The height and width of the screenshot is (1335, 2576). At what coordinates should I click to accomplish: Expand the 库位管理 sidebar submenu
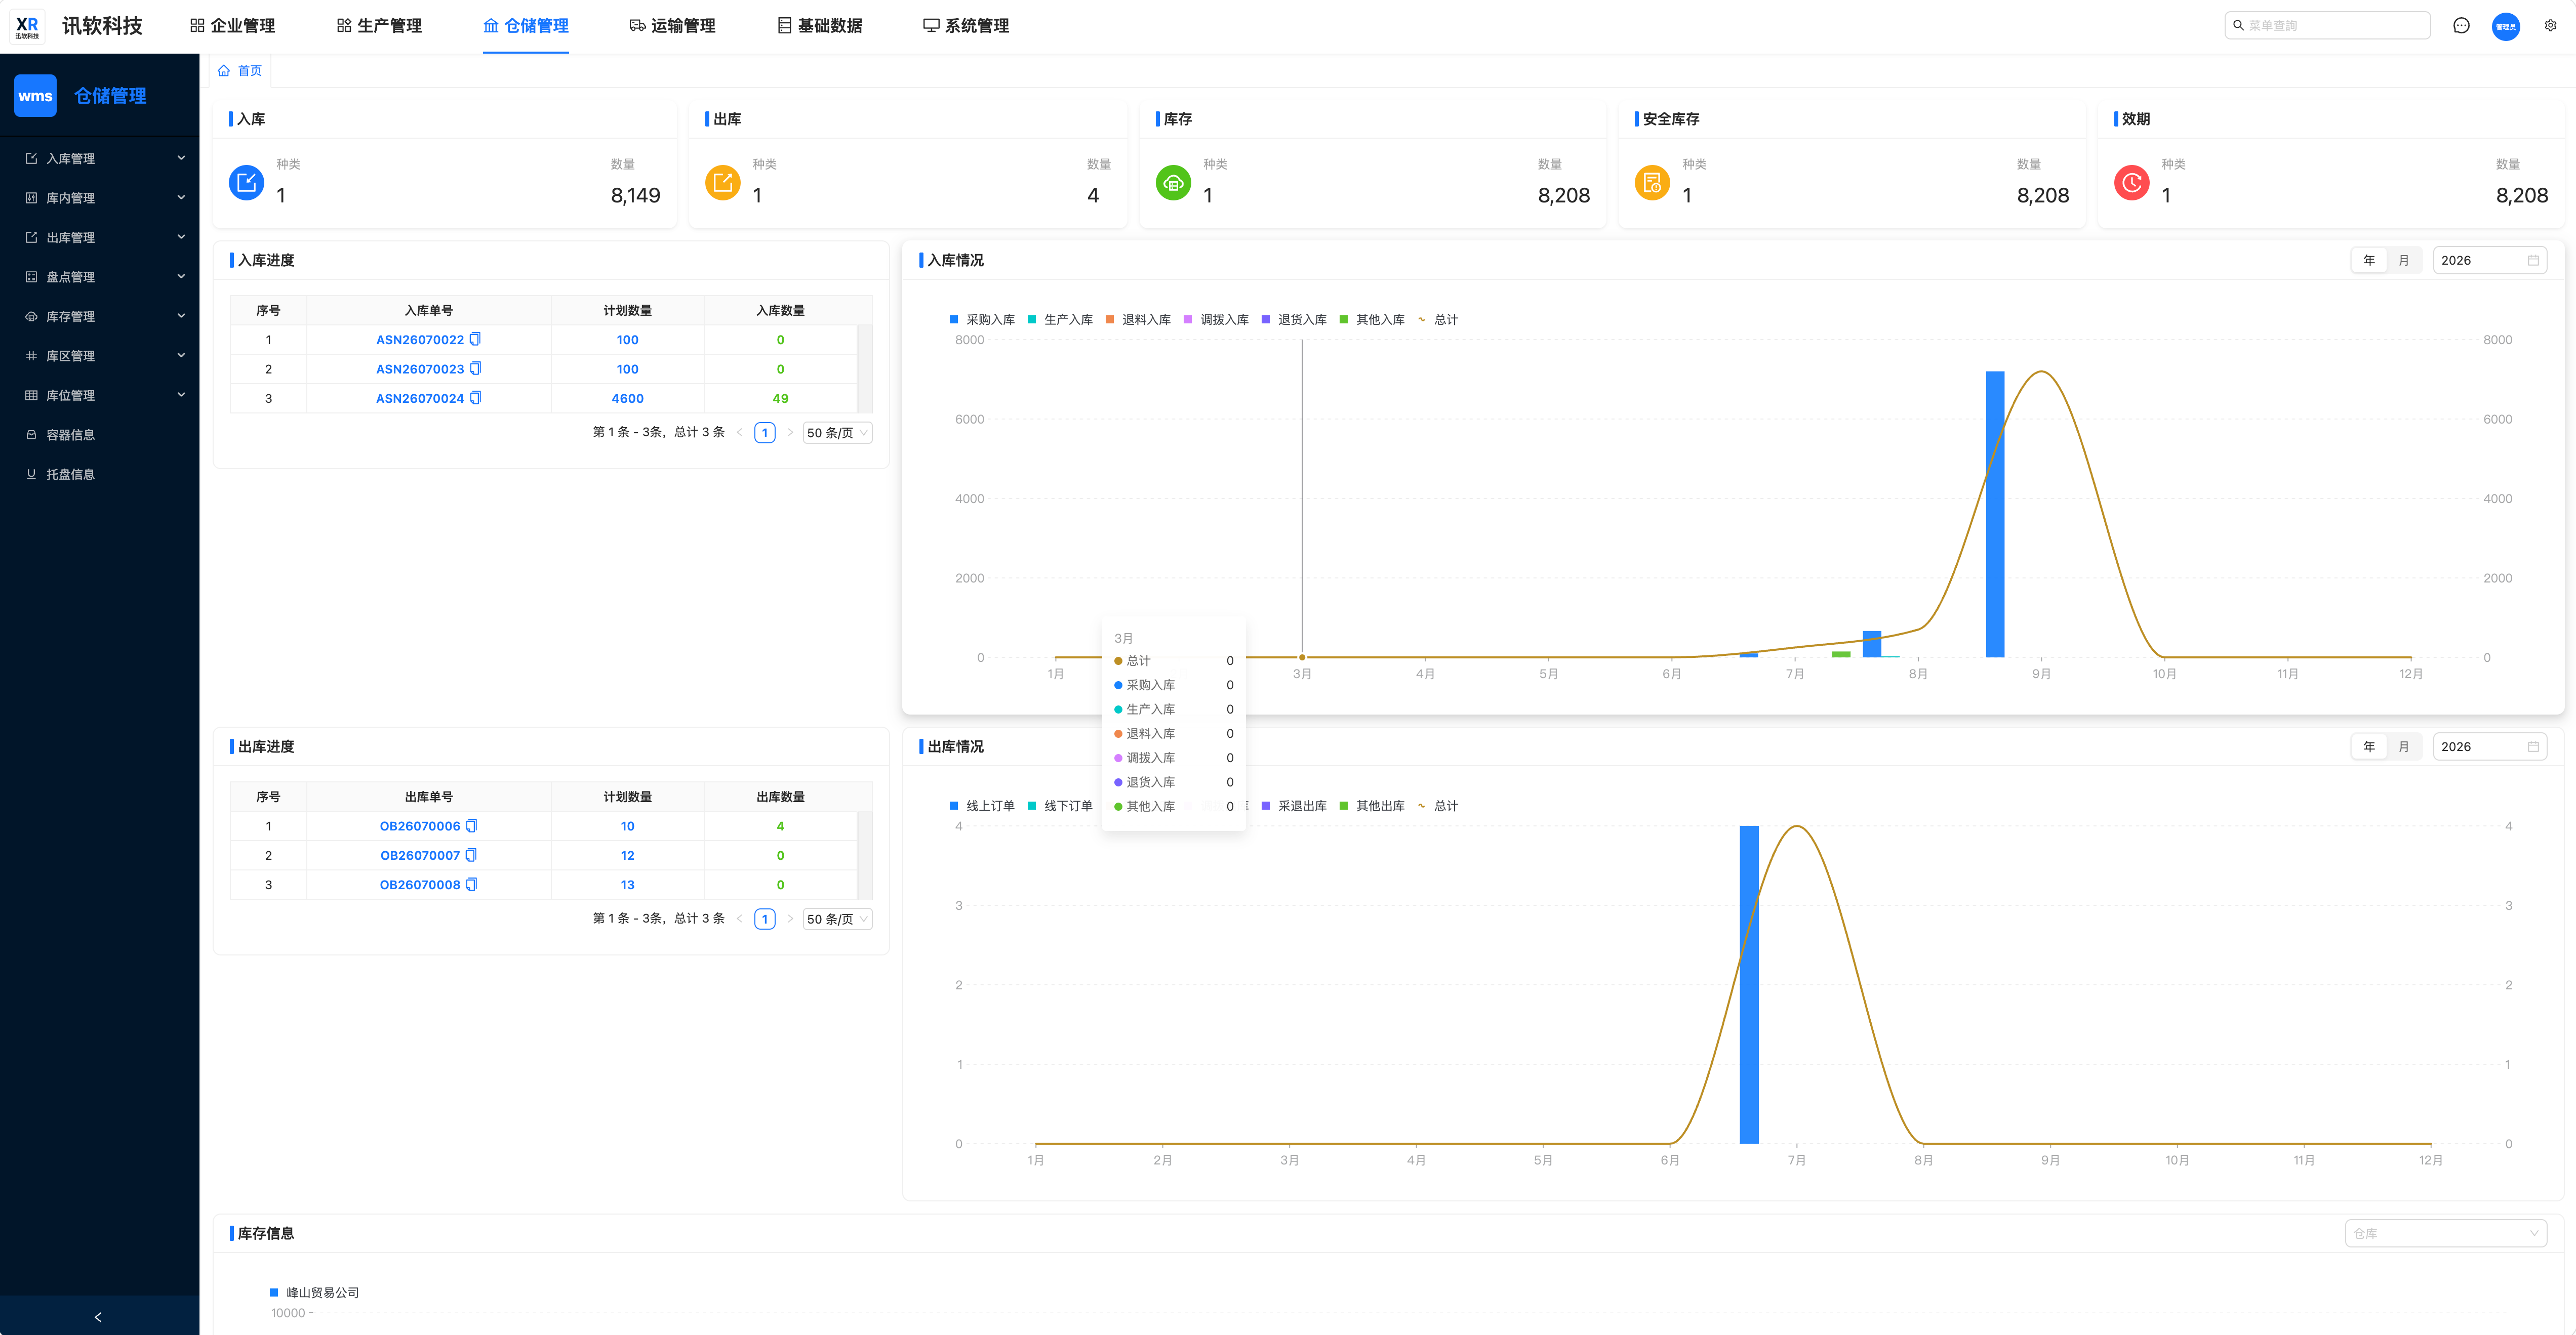pyautogui.click(x=100, y=396)
